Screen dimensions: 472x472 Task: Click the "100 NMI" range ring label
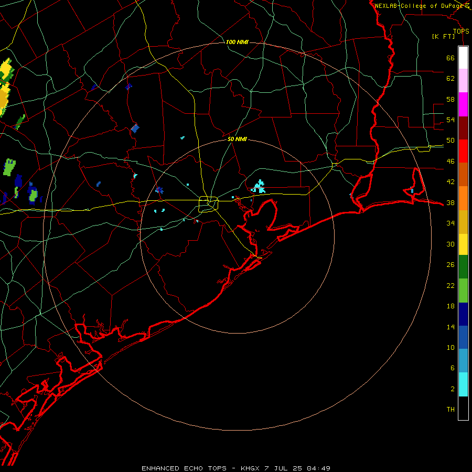click(x=237, y=42)
